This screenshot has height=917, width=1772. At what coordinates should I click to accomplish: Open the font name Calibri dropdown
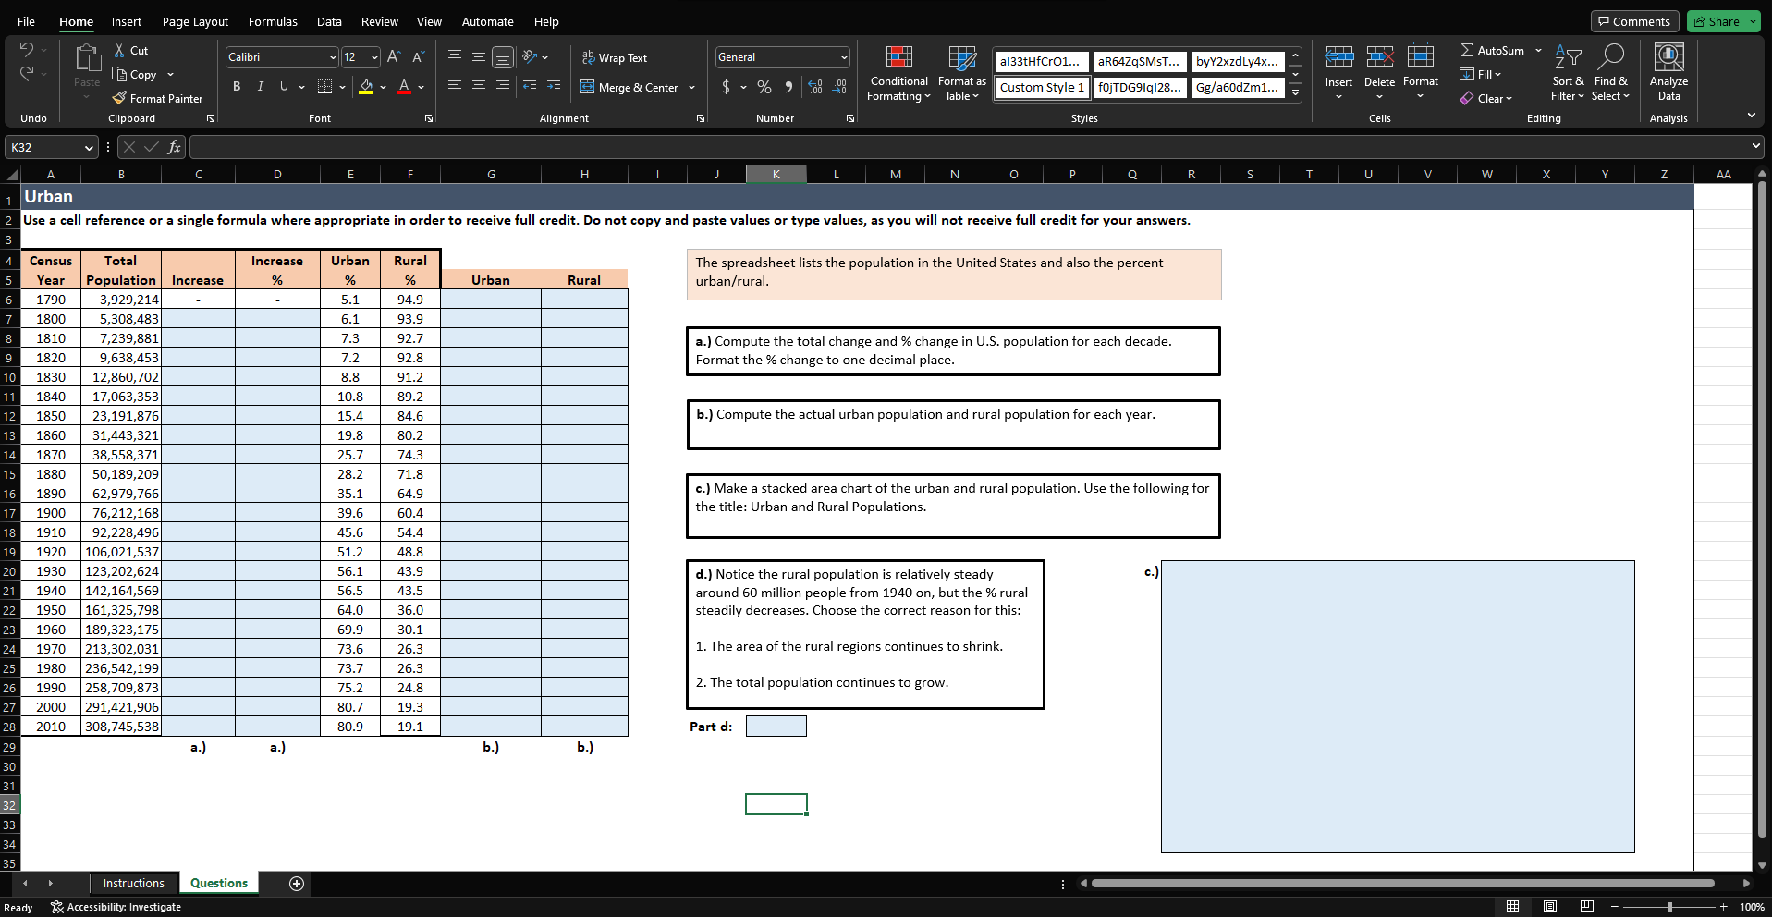[333, 57]
